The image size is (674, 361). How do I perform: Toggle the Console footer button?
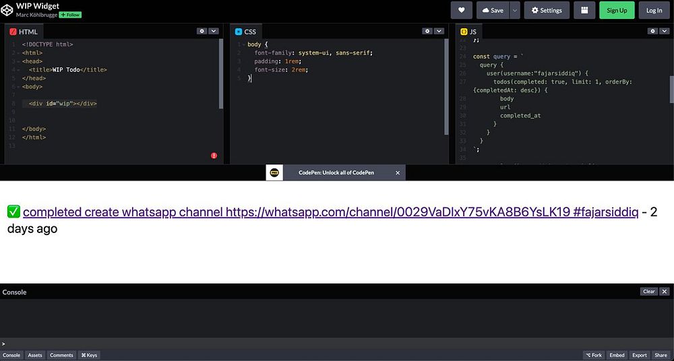(11, 355)
